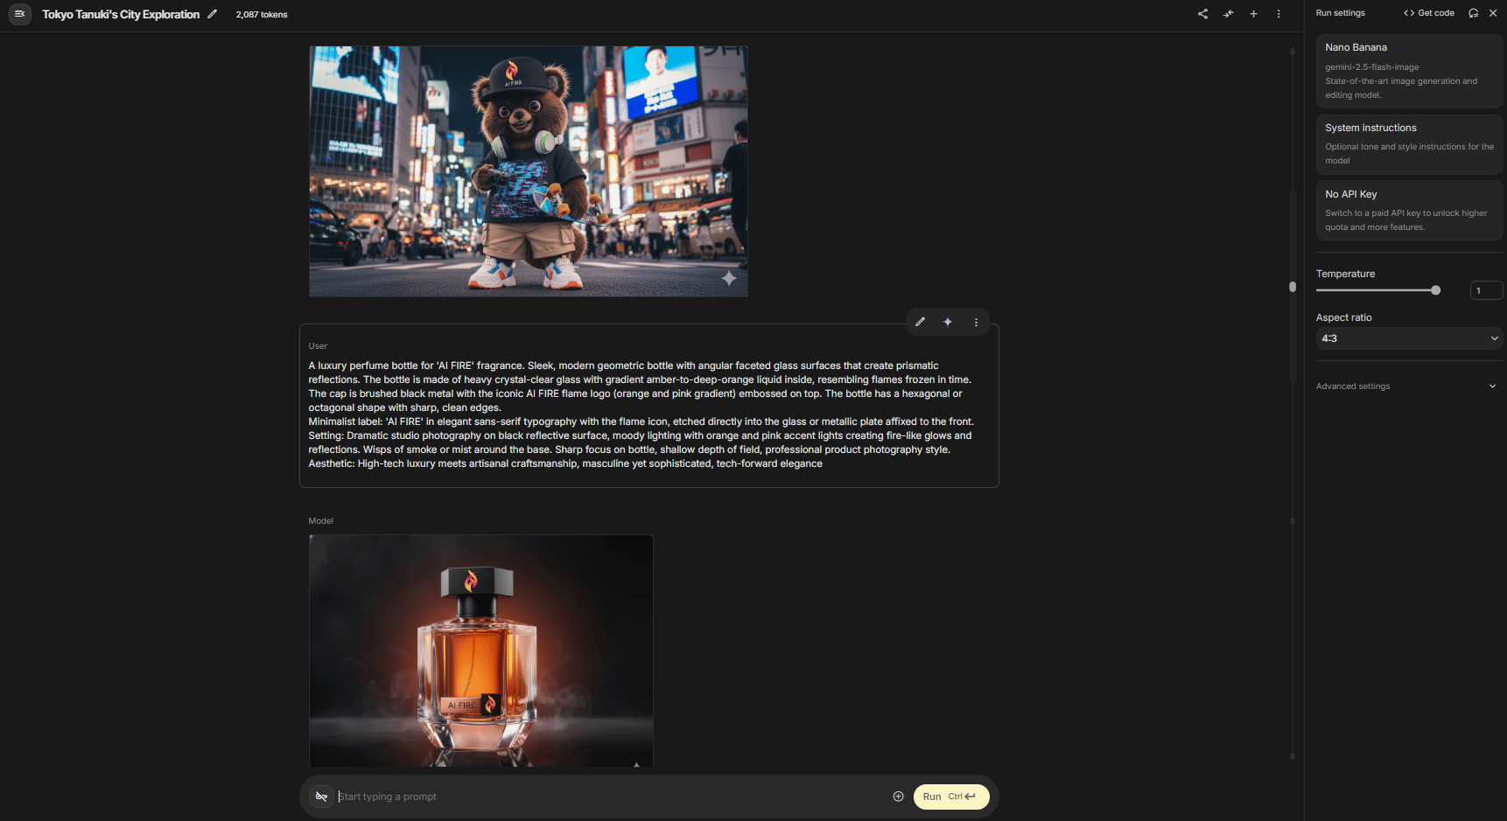Image resolution: width=1507 pixels, height=821 pixels.
Task: Open the System instructions card
Action: click(x=1409, y=143)
